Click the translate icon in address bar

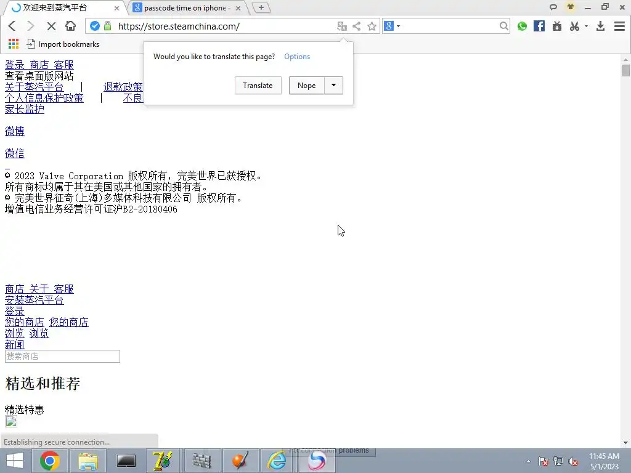(x=341, y=26)
